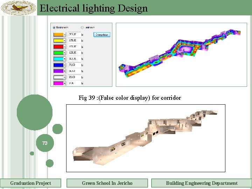
Task: Click the 150.00 lux value field
Action: [x=74, y=47]
